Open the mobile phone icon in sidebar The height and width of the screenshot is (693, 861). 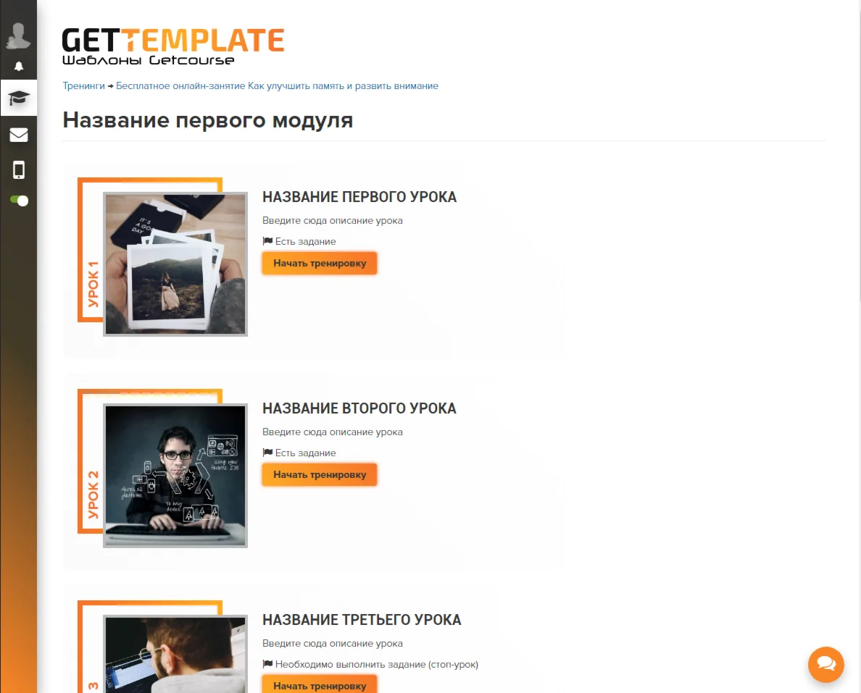click(x=19, y=170)
